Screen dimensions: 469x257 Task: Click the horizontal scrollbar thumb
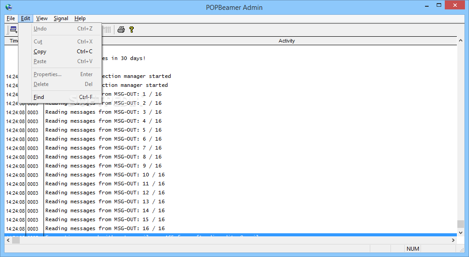tap(16, 240)
